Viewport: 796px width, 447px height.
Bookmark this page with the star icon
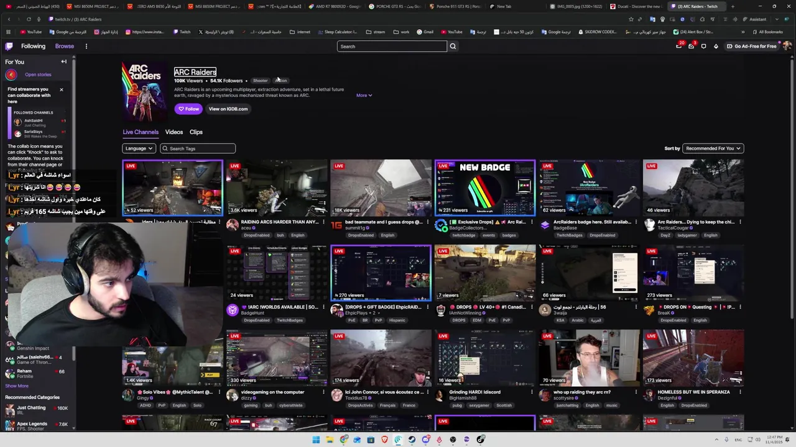pyautogui.click(x=631, y=19)
